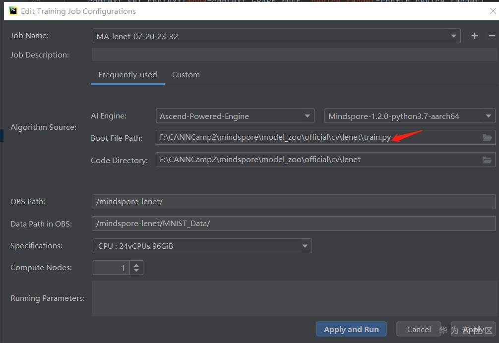Click the 'AI Engine:' label
This screenshot has width=499, height=343.
109,115
